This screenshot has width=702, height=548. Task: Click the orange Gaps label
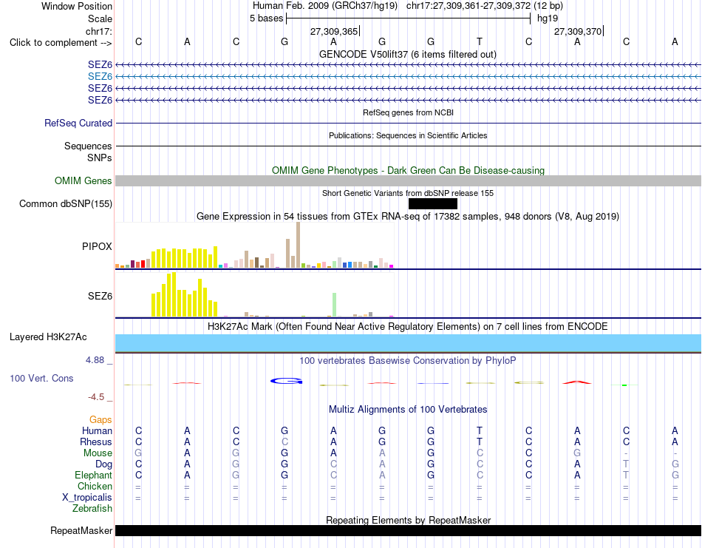point(100,420)
